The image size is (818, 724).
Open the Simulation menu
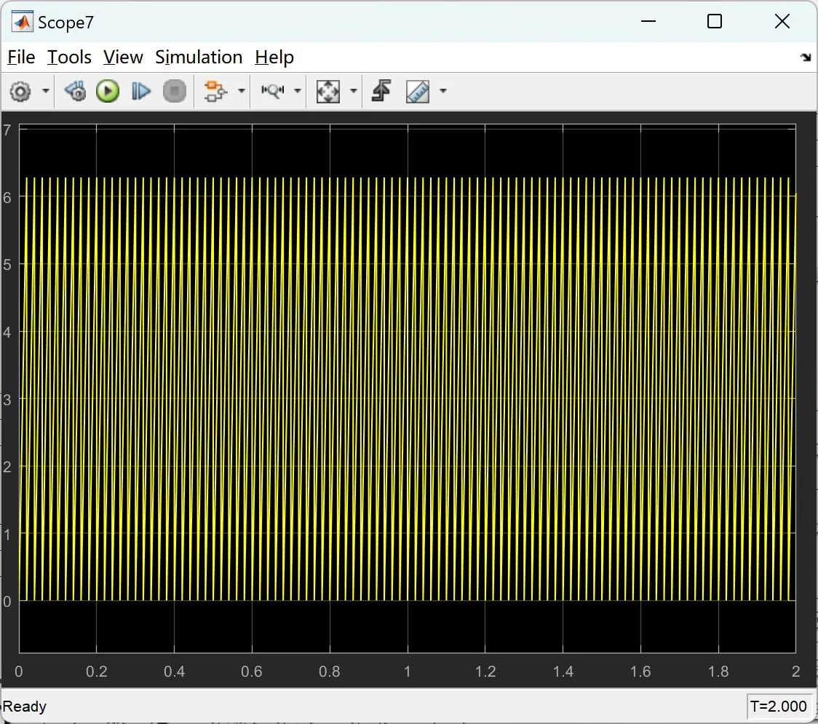[x=199, y=57]
